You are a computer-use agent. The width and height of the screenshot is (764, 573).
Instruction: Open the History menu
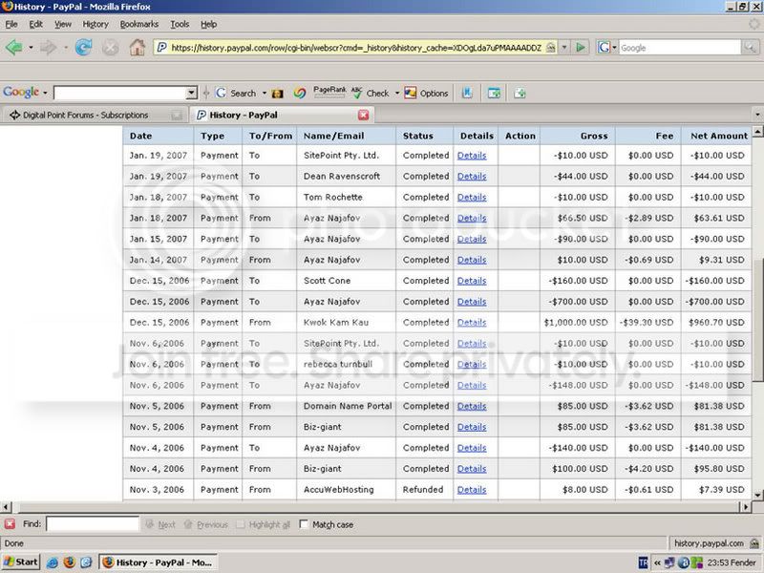click(x=95, y=24)
